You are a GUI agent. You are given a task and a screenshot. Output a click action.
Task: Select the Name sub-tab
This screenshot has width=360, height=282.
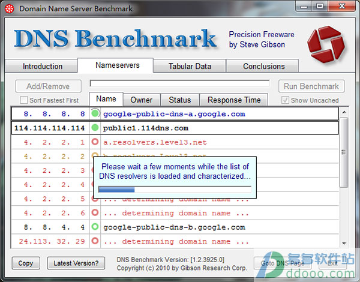pyautogui.click(x=106, y=99)
